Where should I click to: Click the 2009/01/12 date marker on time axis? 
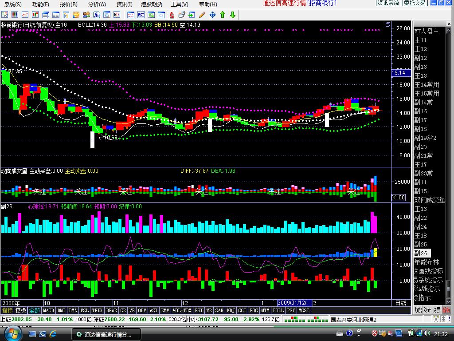point(294,303)
